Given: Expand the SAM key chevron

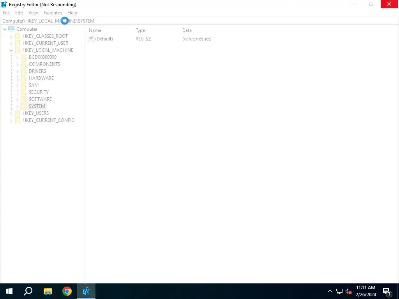Looking at the screenshot, I should point(17,85).
